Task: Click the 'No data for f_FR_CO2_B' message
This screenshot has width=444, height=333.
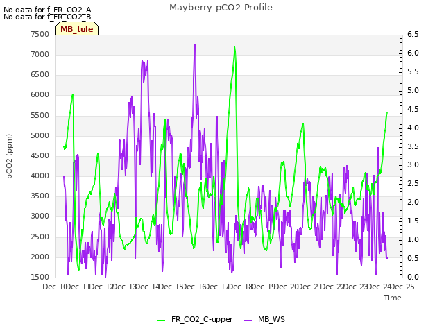Action: 47,17
